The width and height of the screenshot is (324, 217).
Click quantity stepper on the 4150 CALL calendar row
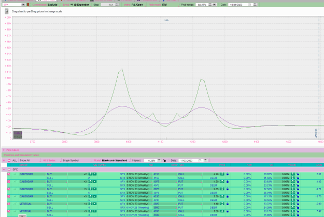tap(90, 174)
